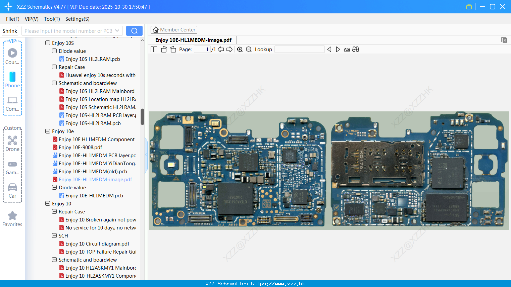Collapse Schematic and boardview under Enjoy 10S
Viewport: 511px width, 287px height.
(54, 83)
